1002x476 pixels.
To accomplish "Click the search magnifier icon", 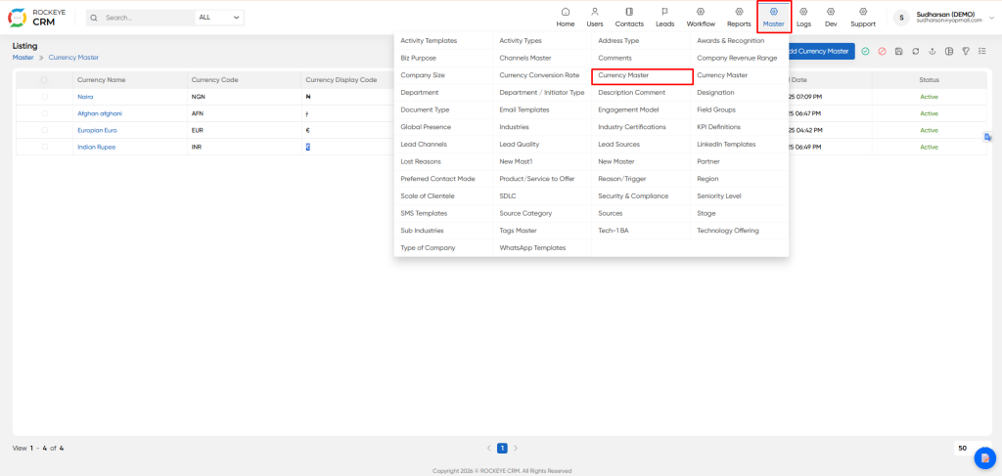I will [95, 18].
